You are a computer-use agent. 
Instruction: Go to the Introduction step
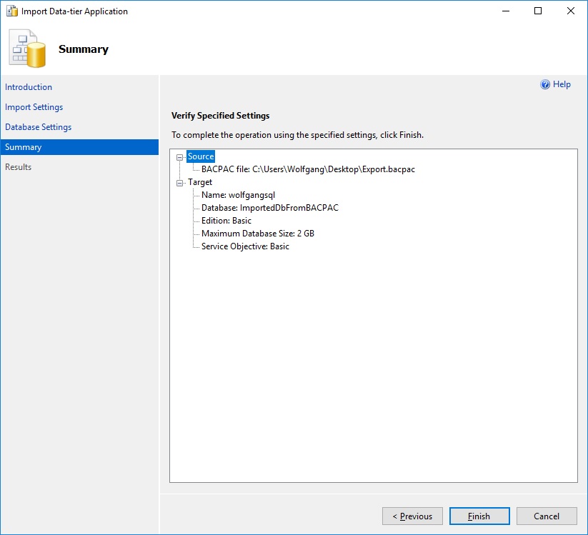tap(29, 87)
